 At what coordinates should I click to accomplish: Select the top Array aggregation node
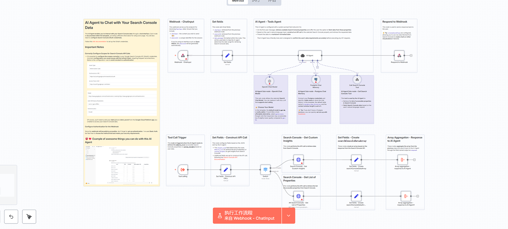(x=402, y=160)
